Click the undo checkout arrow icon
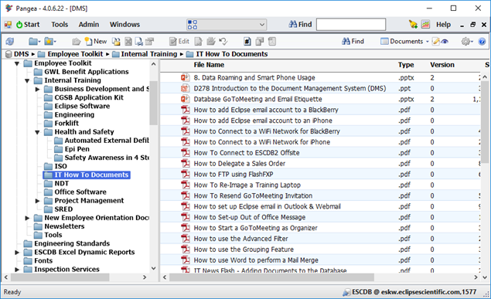This screenshot has height=299, width=491. coord(223,41)
